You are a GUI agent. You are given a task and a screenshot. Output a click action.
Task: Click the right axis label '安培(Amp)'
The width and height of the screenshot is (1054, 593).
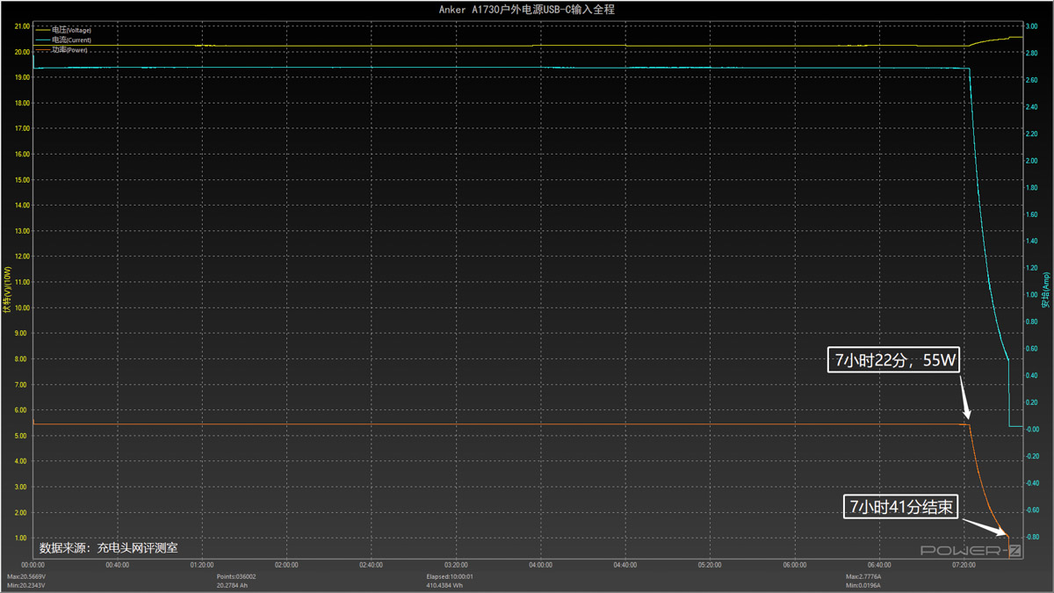pos(1046,291)
